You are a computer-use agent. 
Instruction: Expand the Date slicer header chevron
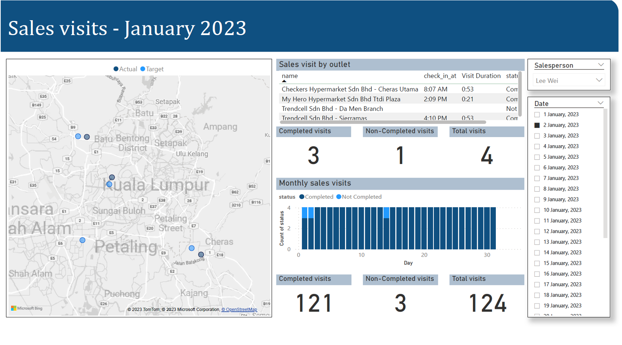tap(600, 103)
